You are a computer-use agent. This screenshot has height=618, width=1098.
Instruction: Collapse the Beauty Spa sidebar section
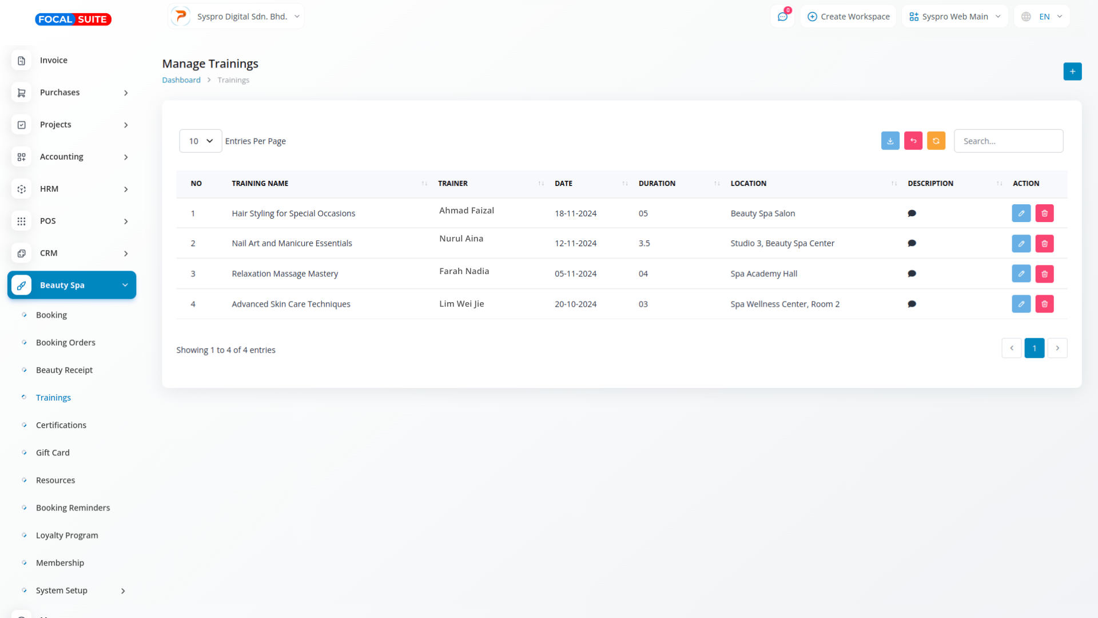(71, 285)
